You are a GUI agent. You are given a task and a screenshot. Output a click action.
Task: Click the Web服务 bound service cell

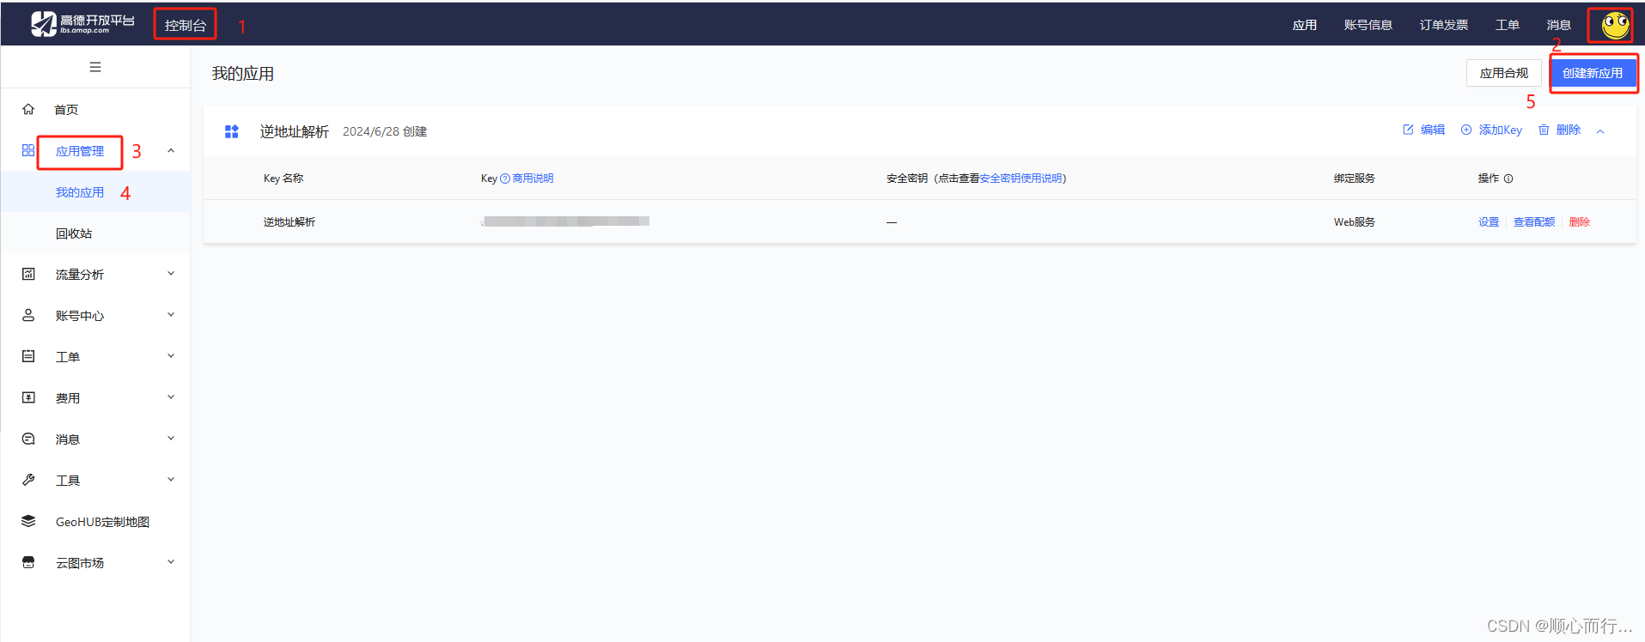pos(1355,222)
